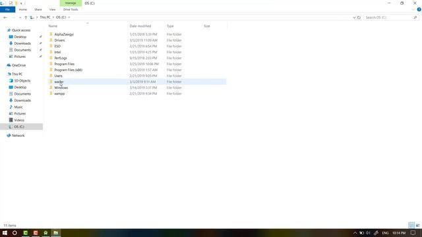Click the ENG language indicator

click(385, 233)
